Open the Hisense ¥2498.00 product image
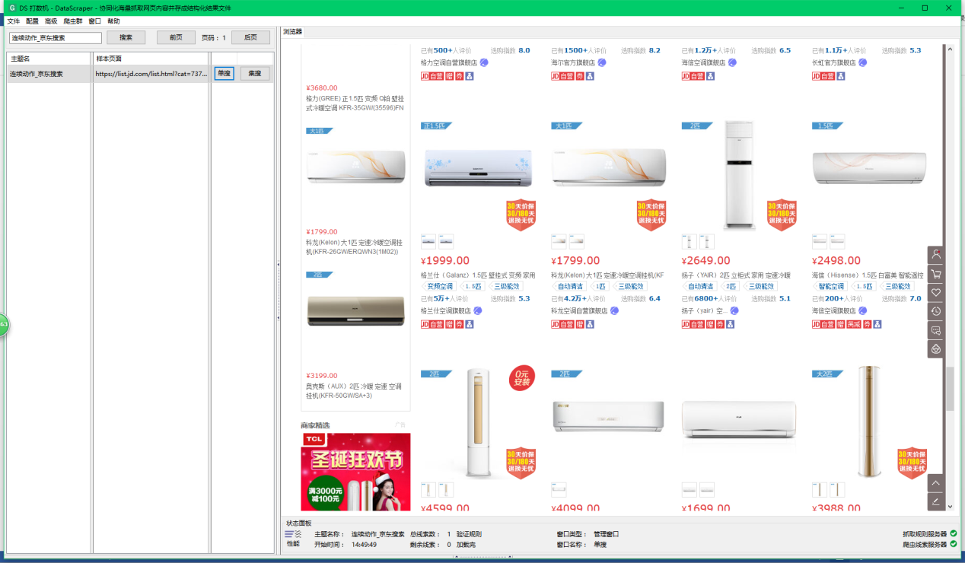Viewport: 965px width, 563px height. (x=869, y=168)
